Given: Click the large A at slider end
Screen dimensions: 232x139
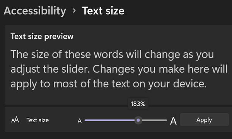Looking at the screenshot, I should tap(173, 121).
